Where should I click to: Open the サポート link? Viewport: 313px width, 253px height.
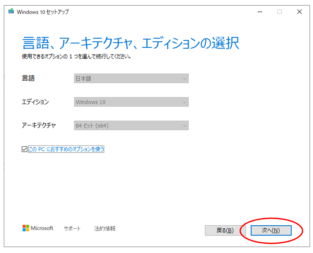72,228
